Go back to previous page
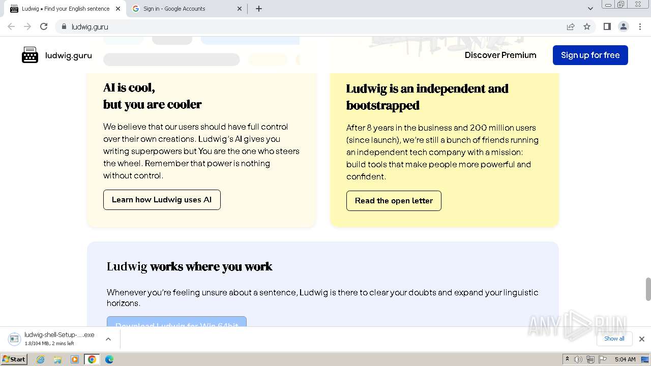 pos(11,26)
